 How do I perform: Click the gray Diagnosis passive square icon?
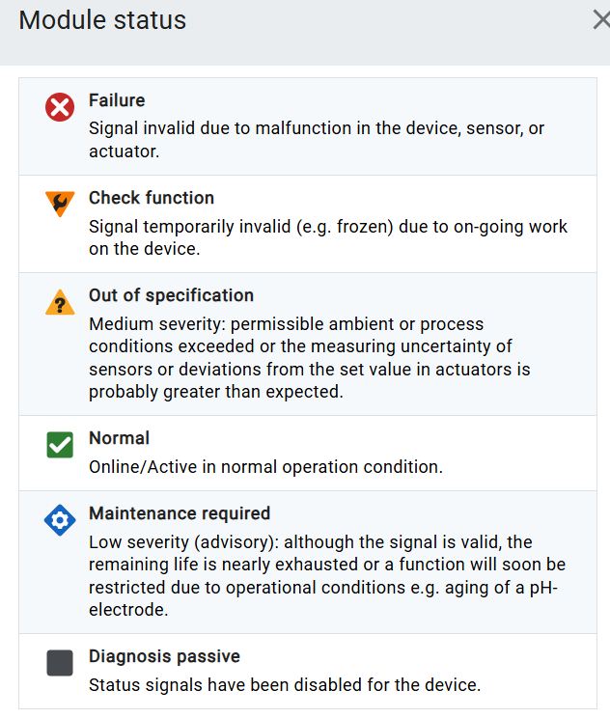tap(60, 663)
